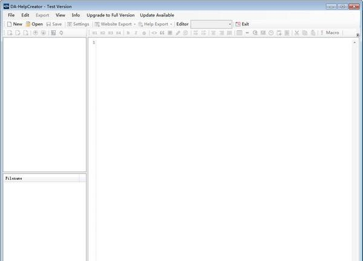Open a project with the Open button
Image resolution: width=363 pixels, height=261 pixels.
(34, 24)
